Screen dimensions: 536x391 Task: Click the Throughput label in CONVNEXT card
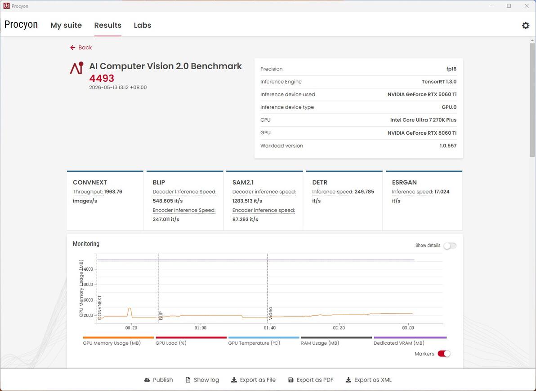point(88,192)
